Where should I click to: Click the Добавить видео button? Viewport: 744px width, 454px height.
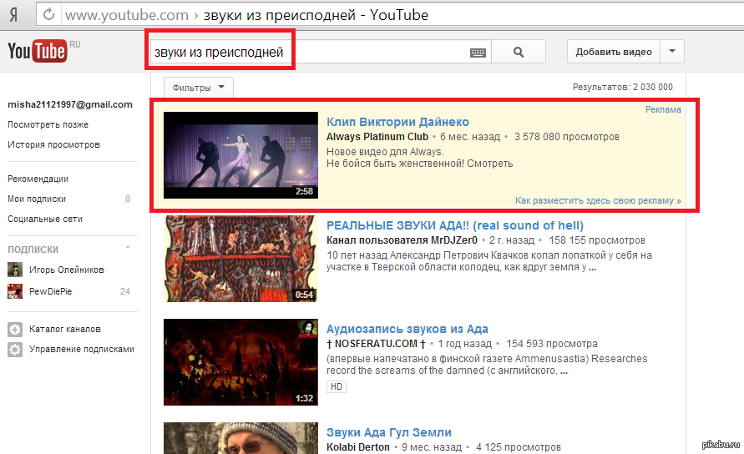[614, 52]
